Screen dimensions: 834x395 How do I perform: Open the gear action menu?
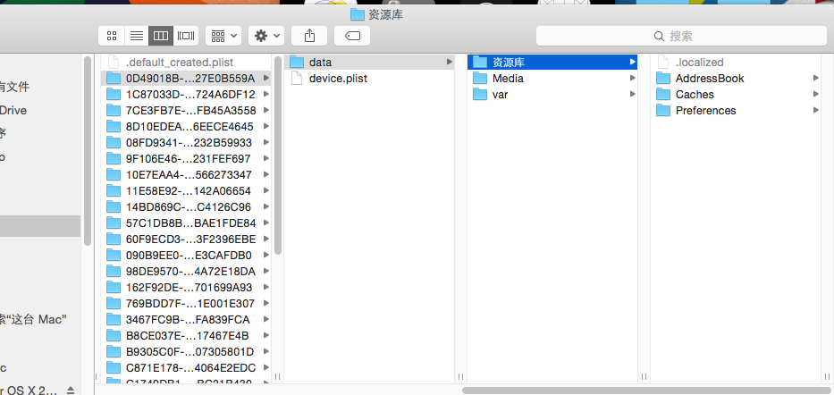click(x=266, y=36)
